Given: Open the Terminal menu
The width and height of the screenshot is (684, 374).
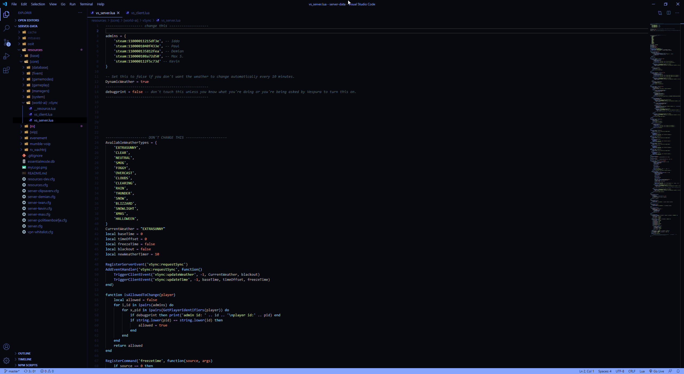Looking at the screenshot, I should (86, 4).
